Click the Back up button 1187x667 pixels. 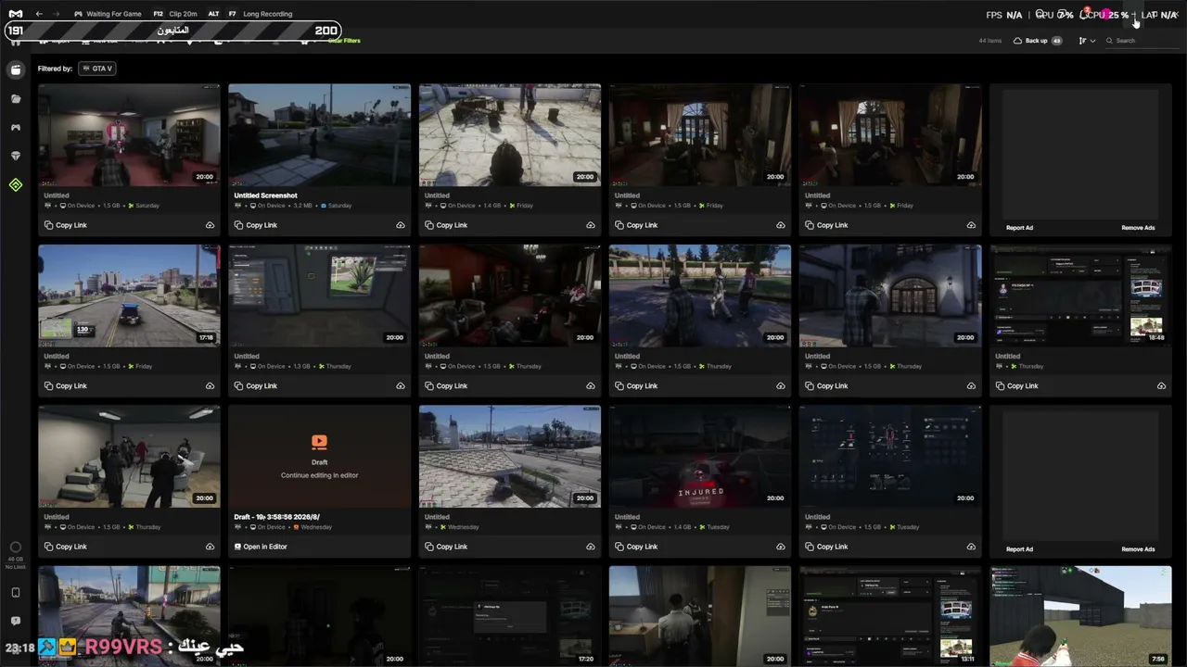(x=1038, y=41)
